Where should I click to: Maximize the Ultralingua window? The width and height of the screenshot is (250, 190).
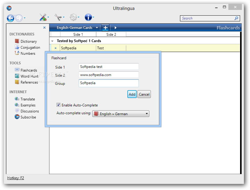(x=224, y=7)
